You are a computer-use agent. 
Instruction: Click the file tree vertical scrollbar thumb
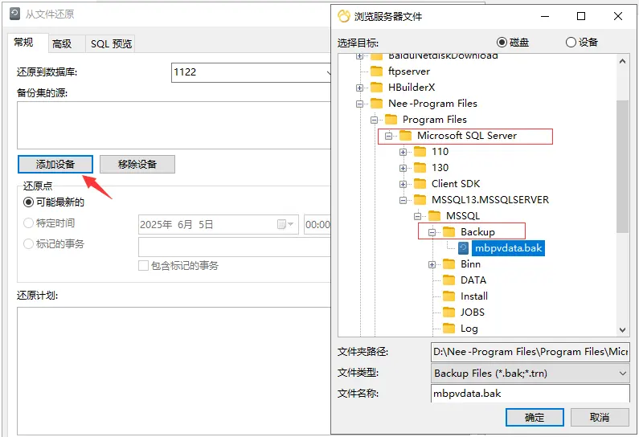[x=622, y=166]
